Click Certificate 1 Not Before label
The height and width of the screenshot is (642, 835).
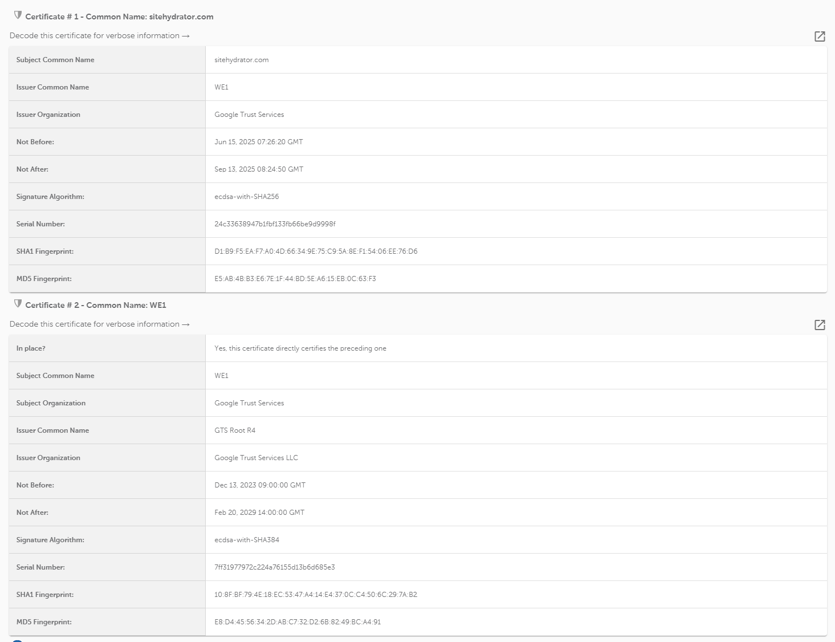pos(35,142)
